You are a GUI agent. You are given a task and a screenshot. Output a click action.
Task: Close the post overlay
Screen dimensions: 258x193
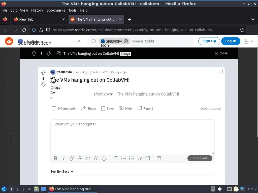point(221,53)
